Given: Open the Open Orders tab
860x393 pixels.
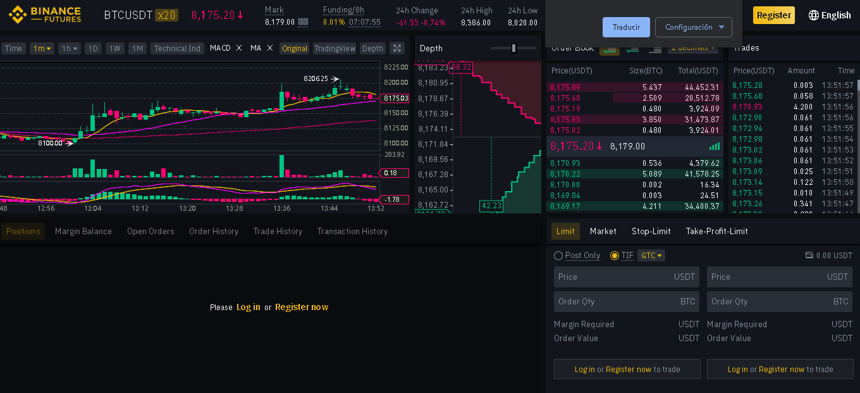Looking at the screenshot, I should [150, 231].
